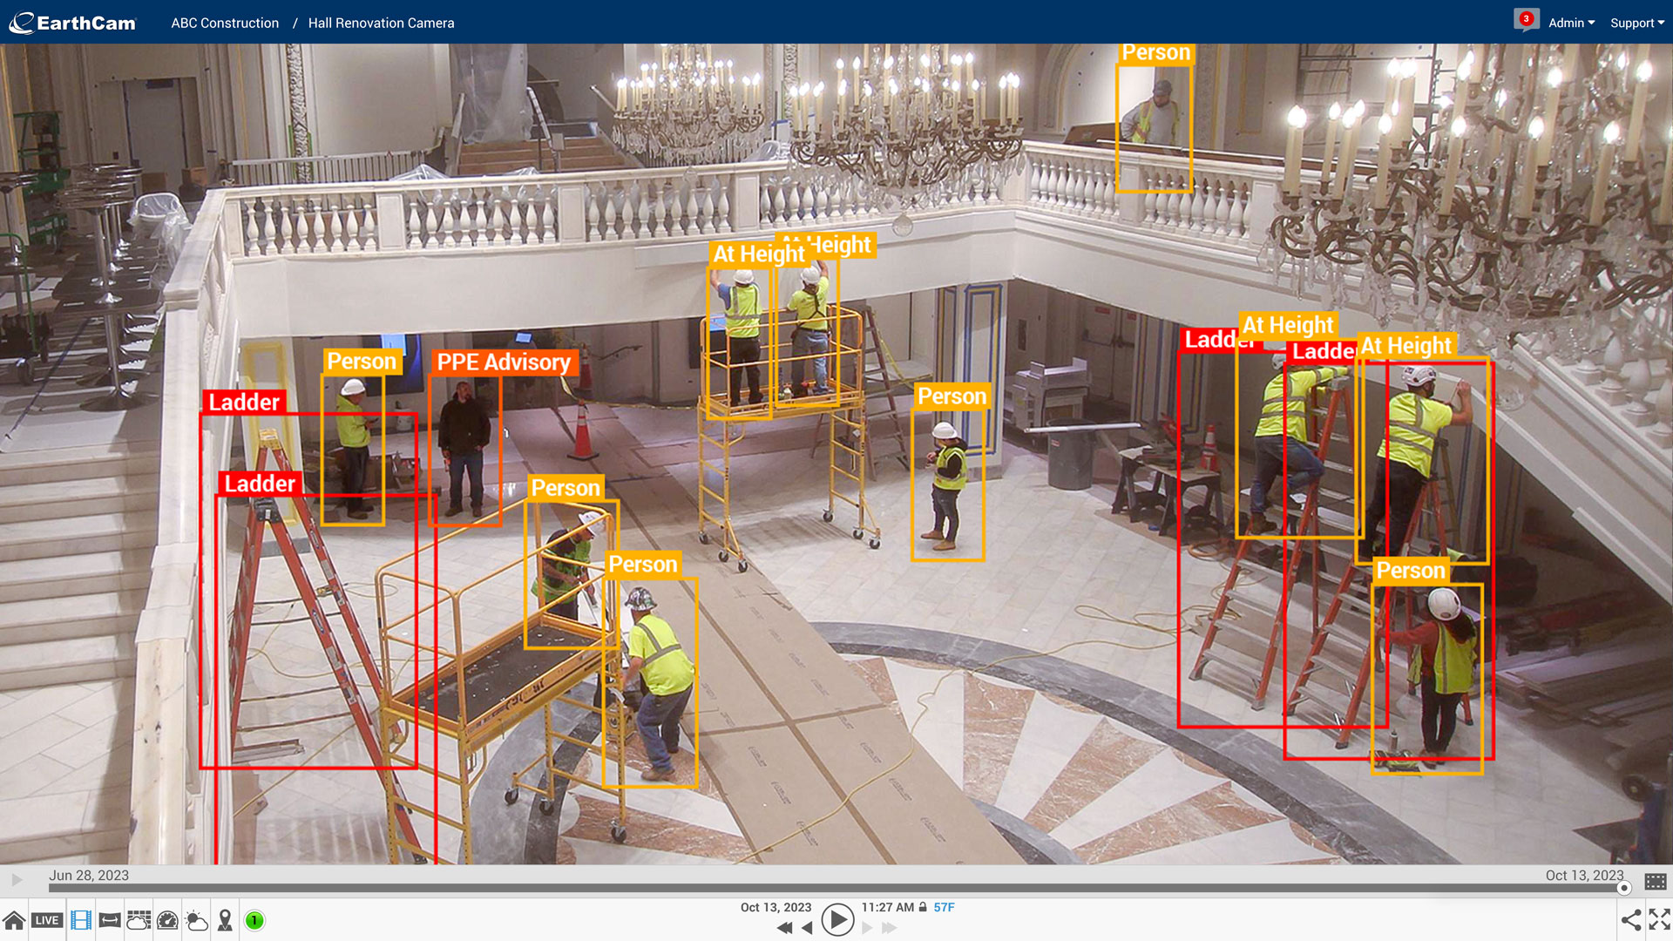1673x941 pixels.
Task: Open the ABC Construction breadcrumb
Action: pyautogui.click(x=225, y=23)
